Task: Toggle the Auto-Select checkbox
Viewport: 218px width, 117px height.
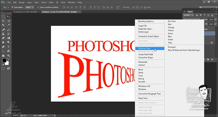Action: 13,7
